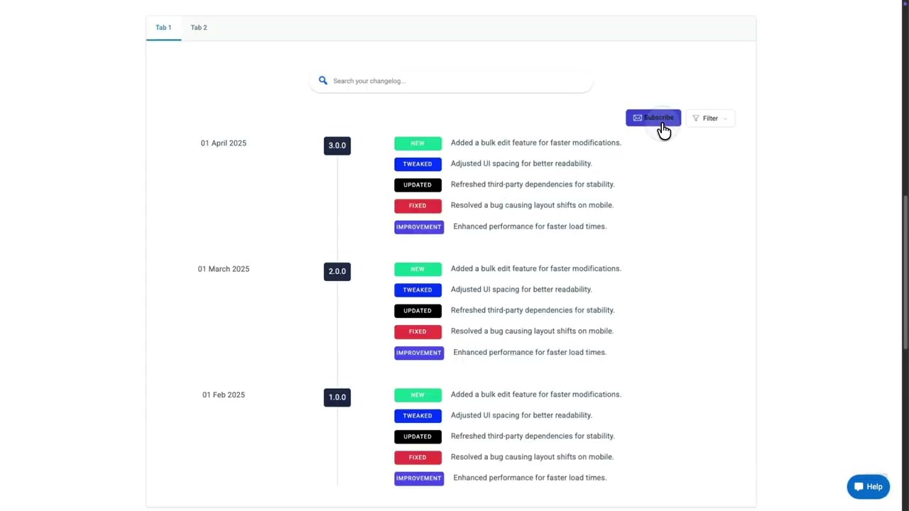Screen dimensions: 909x511
Task: Click 'Enhanced performance' text in 1.0.0
Action: (x=530, y=478)
